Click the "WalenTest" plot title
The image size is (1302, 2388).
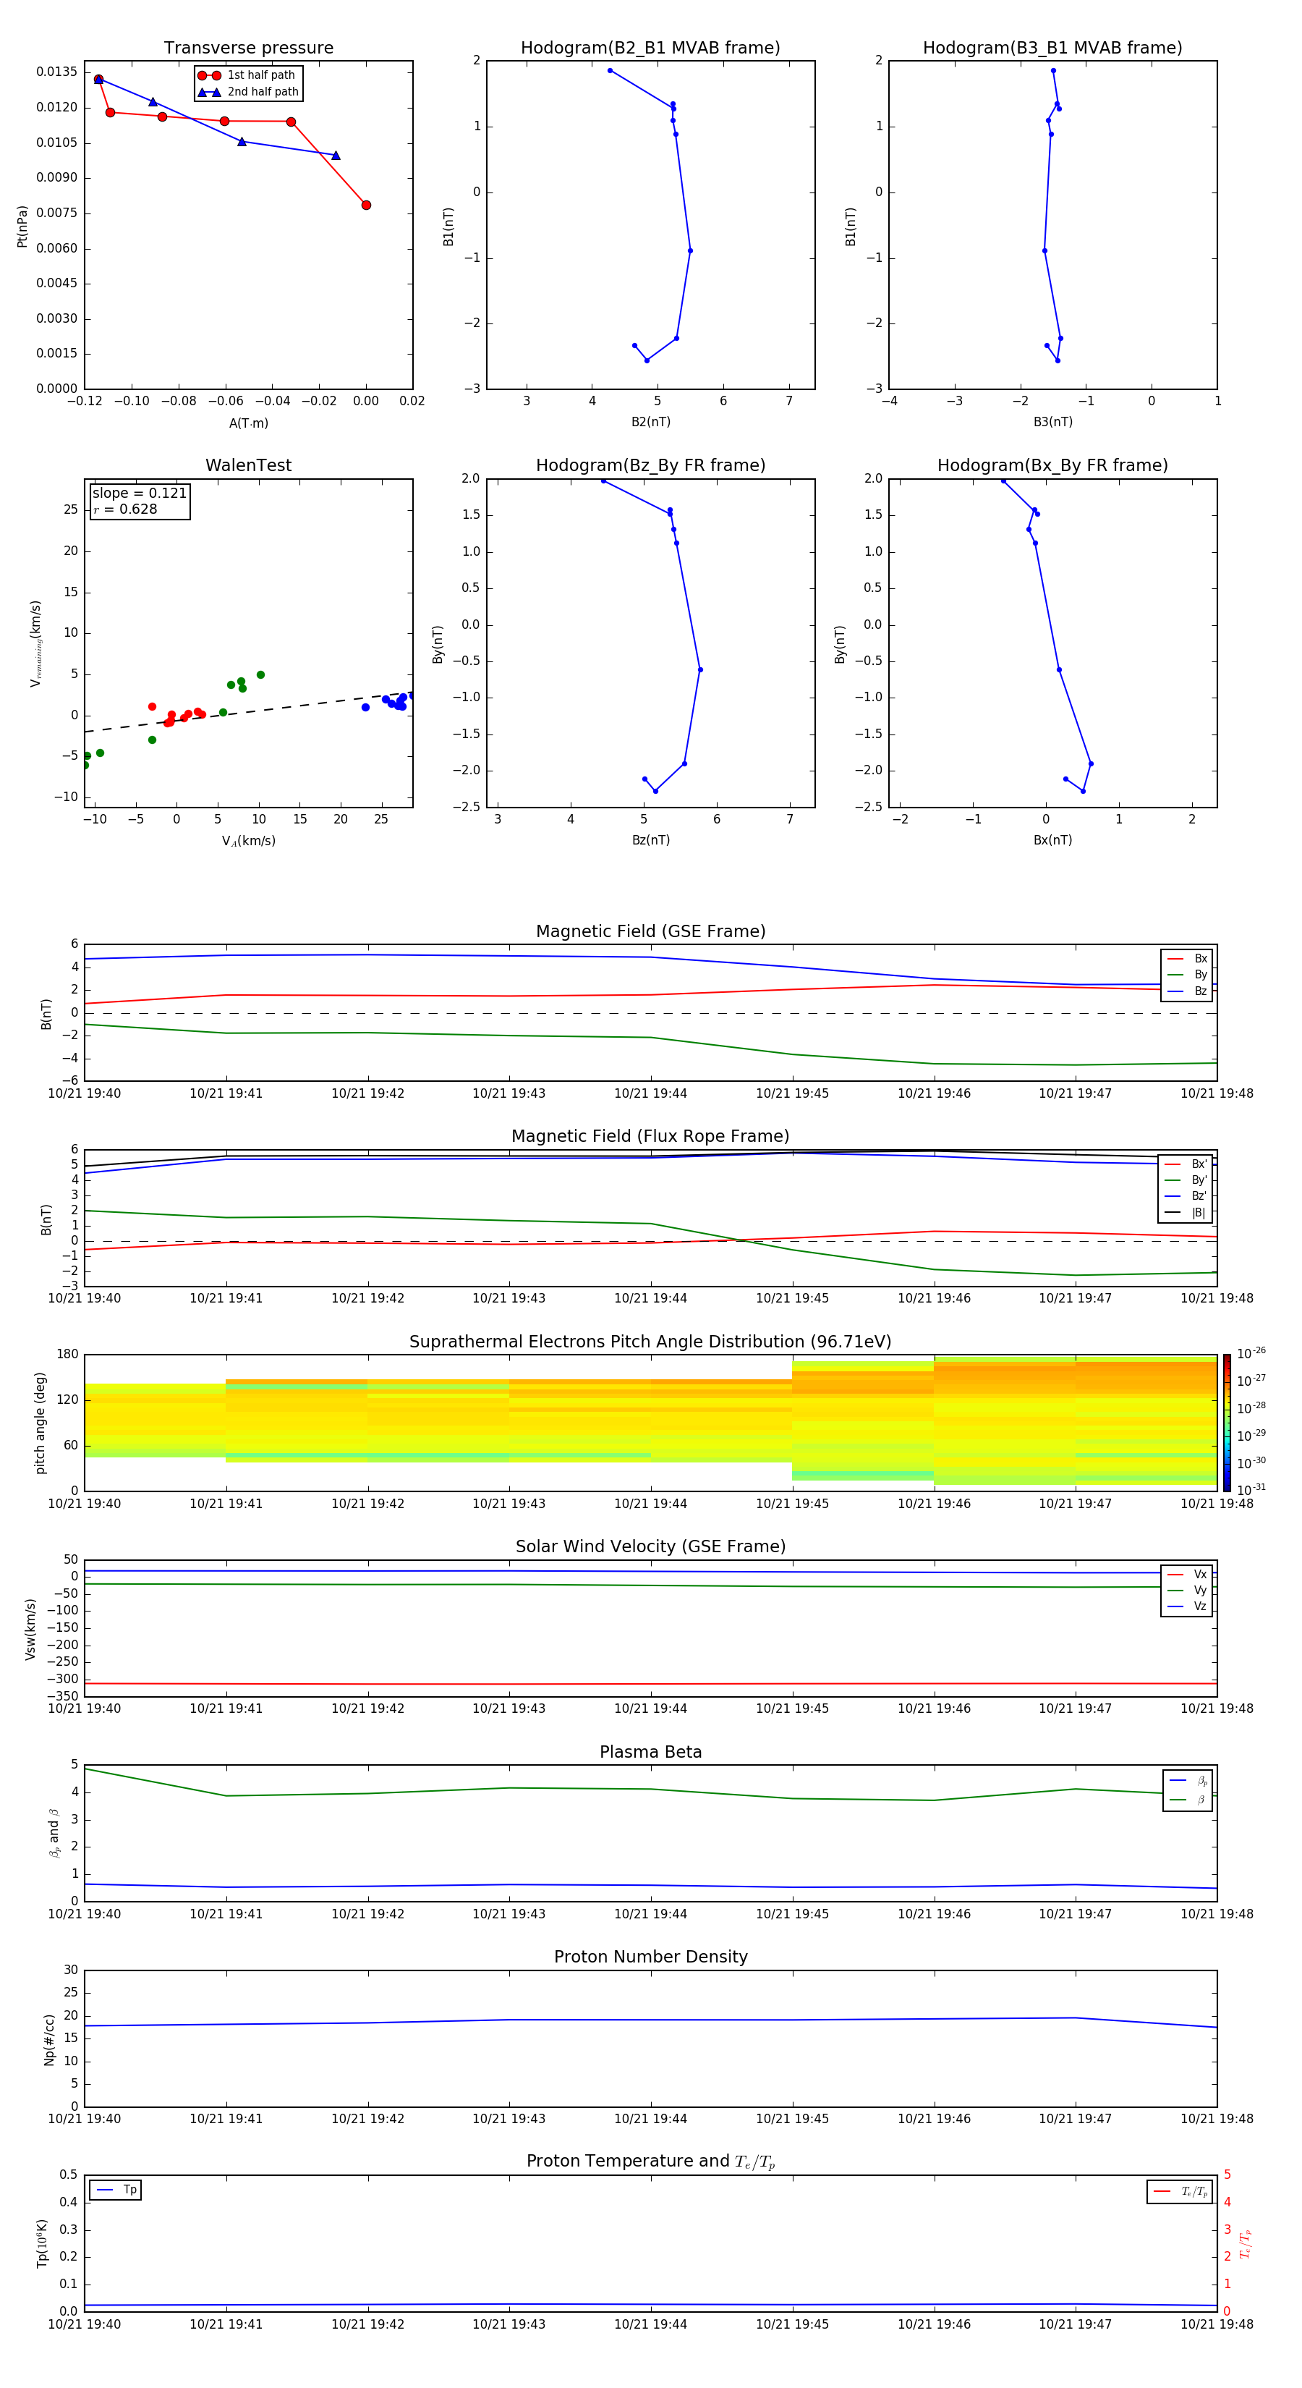[x=248, y=465]
